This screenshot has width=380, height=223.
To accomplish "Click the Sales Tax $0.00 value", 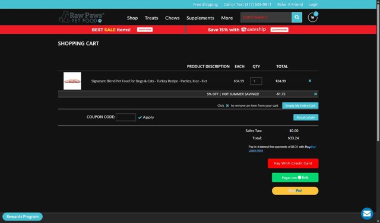I will pos(294,130).
